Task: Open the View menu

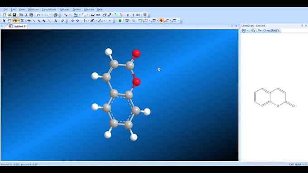Action: (22, 9)
